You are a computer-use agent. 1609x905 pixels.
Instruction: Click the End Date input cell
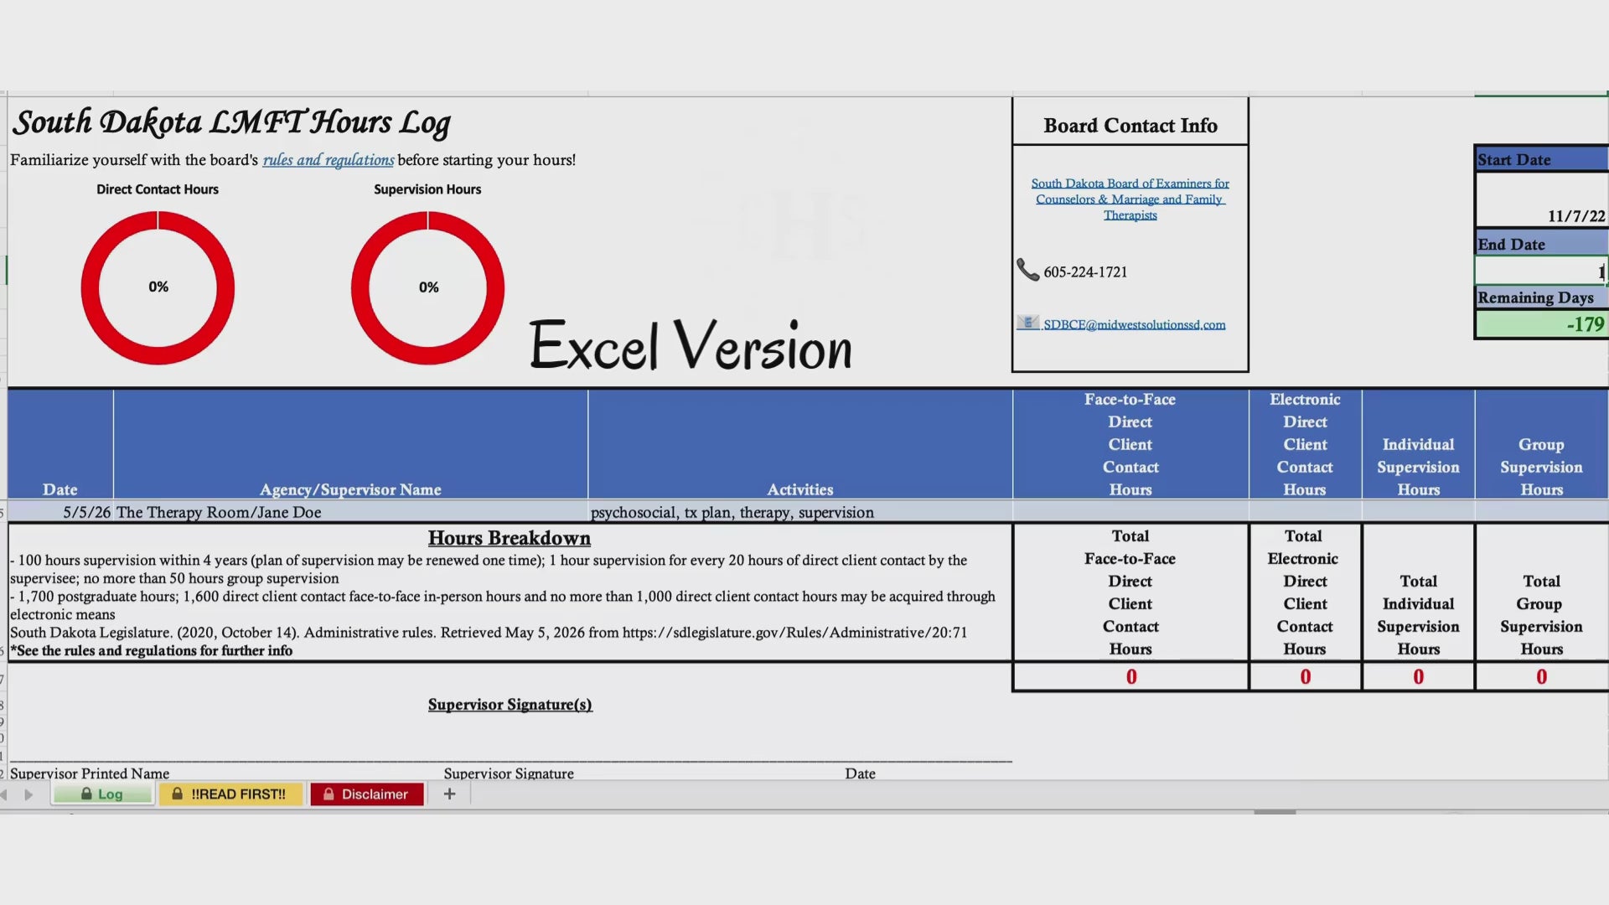tap(1540, 271)
